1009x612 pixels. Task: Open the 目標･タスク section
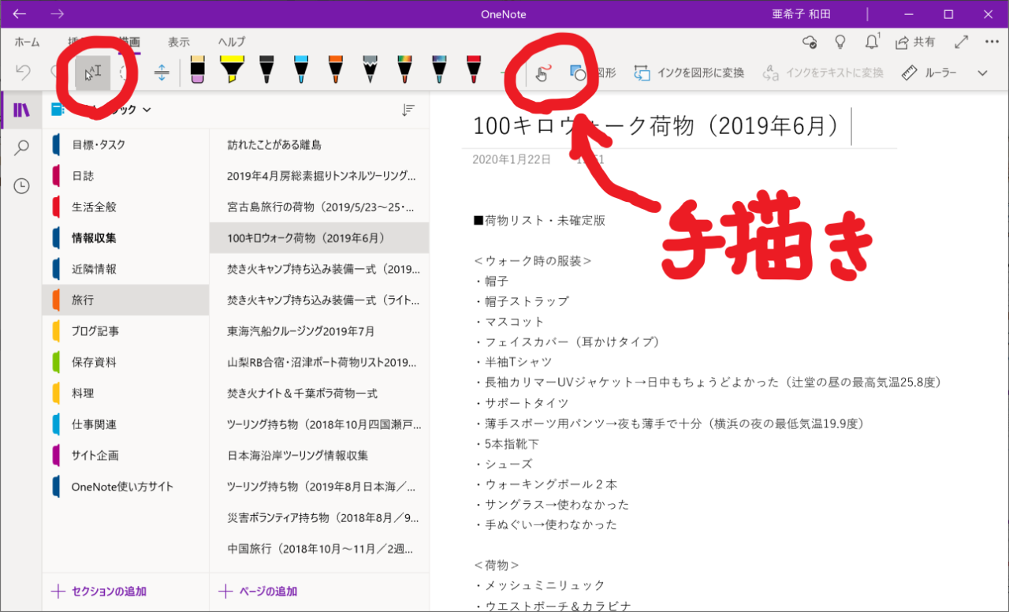[125, 144]
